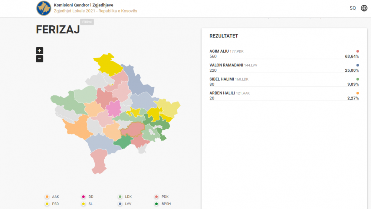
Task: Click the AAK orange legend dot
Action: point(47,197)
